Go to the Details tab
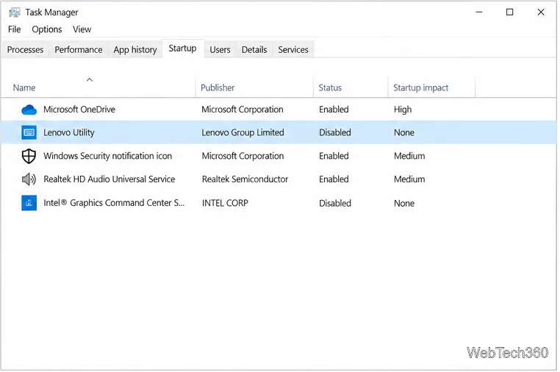 (254, 50)
